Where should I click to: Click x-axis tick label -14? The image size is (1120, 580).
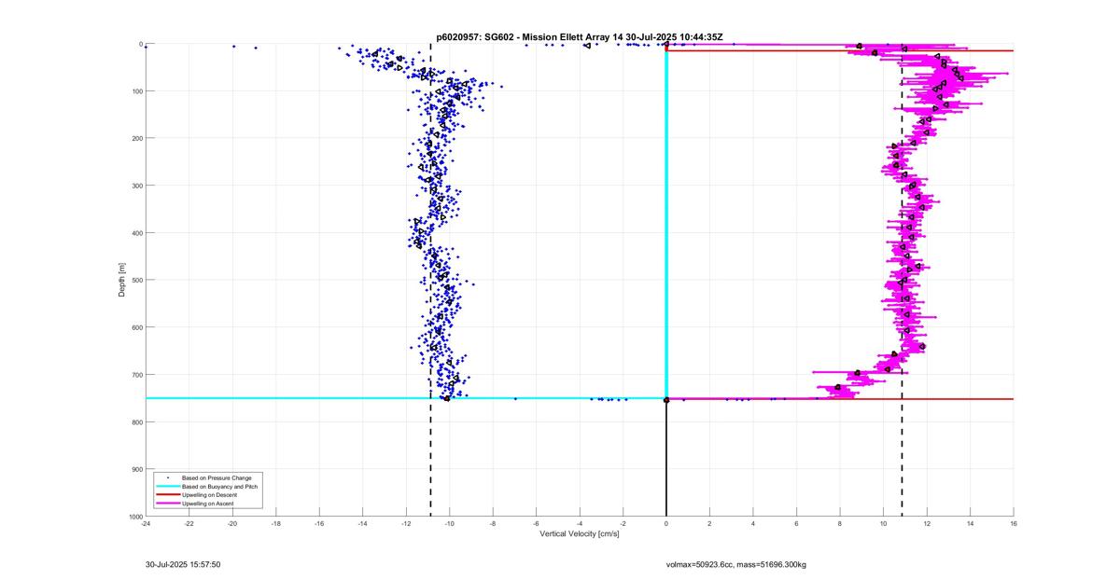[x=363, y=523]
